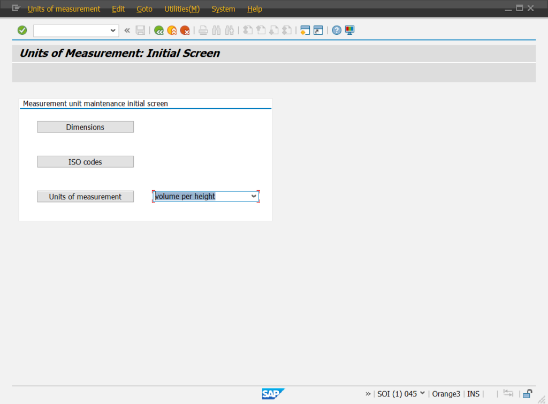Click the INS insert mode indicator
Screen dimensions: 548x404
point(473,394)
